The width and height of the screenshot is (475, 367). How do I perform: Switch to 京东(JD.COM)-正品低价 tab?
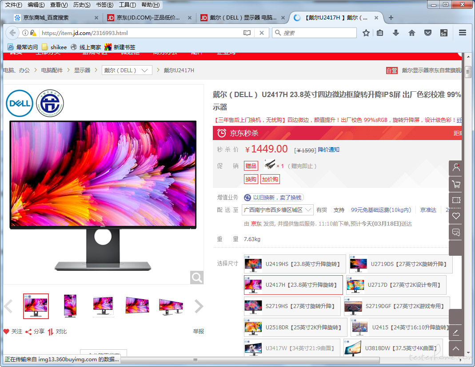[149, 18]
